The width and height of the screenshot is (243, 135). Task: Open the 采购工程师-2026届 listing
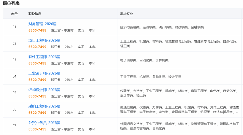[44, 106]
